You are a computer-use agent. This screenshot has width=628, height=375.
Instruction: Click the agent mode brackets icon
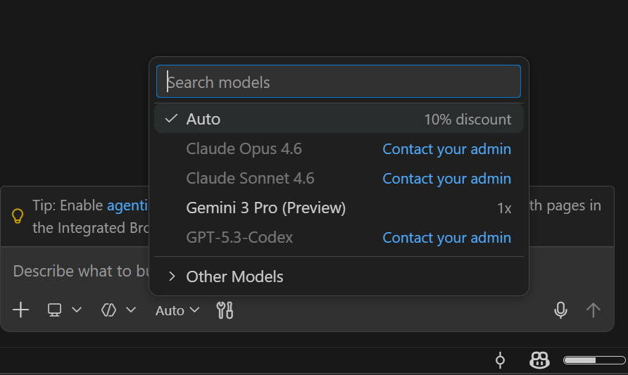coord(108,310)
